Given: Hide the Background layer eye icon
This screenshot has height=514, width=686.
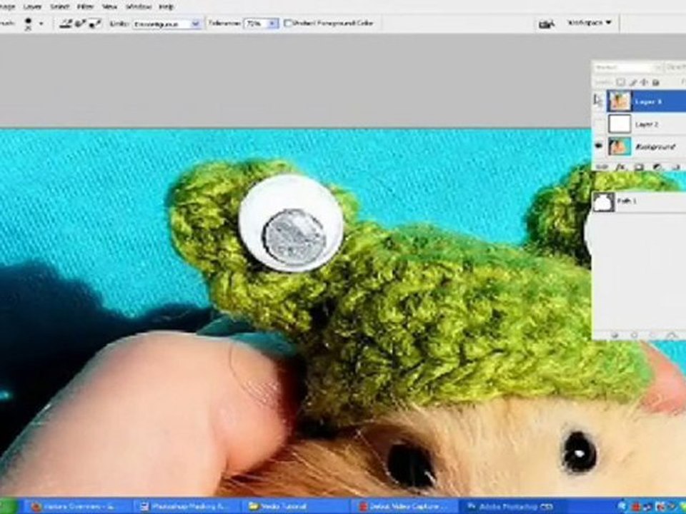Looking at the screenshot, I should coord(599,146).
